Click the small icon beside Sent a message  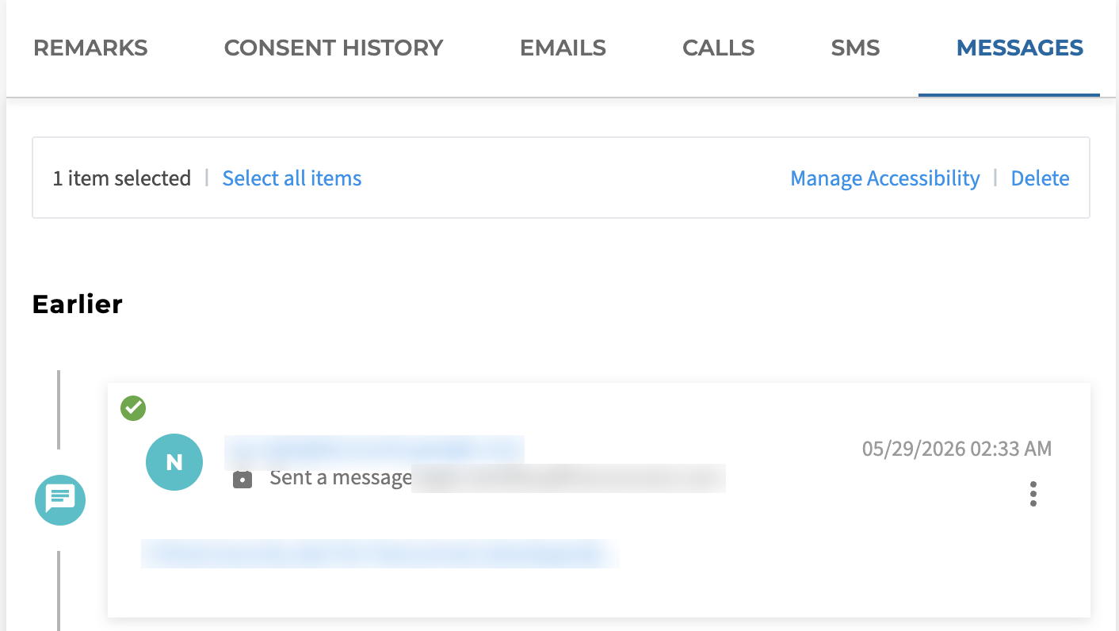pos(243,479)
